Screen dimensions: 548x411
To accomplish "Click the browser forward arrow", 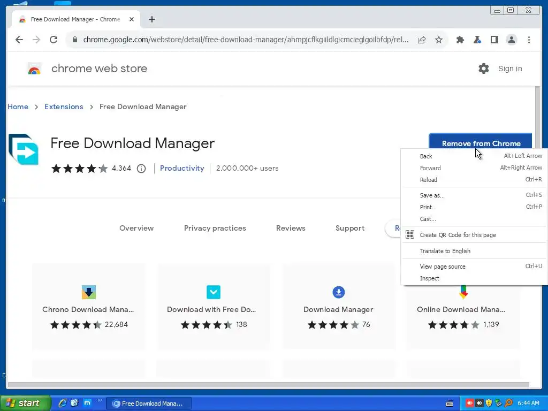I will coord(36,40).
